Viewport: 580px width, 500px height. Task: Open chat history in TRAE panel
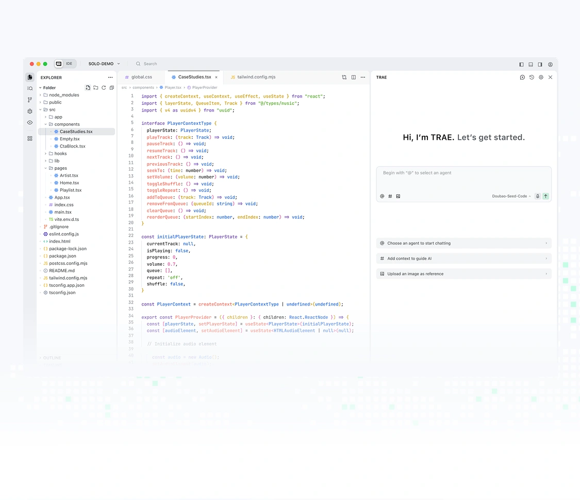[532, 77]
